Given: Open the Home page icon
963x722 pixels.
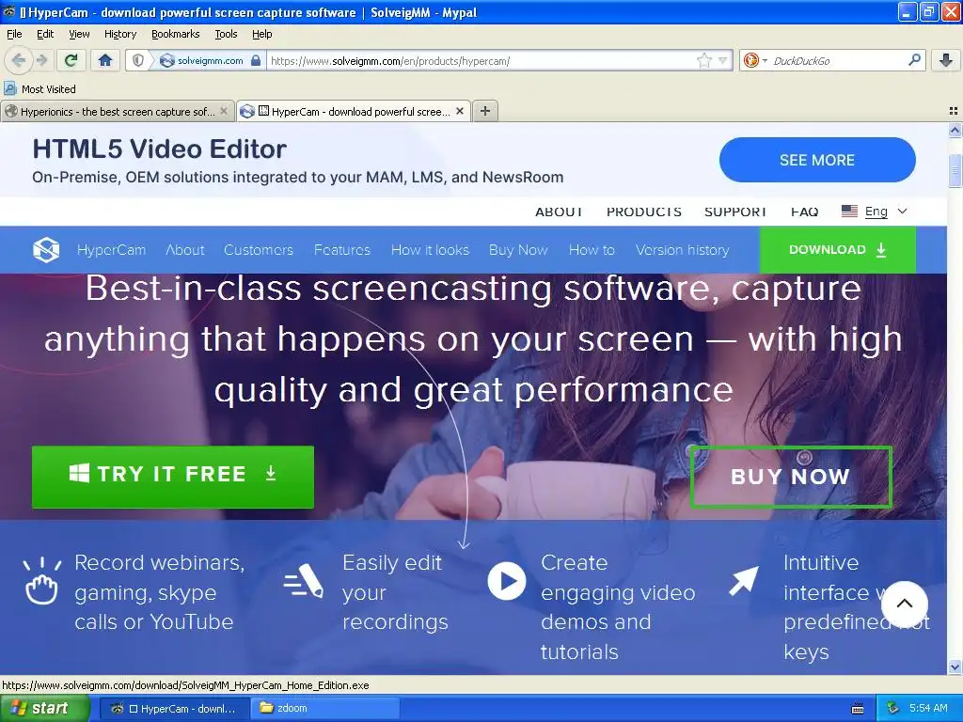Looking at the screenshot, I should pyautogui.click(x=105, y=60).
